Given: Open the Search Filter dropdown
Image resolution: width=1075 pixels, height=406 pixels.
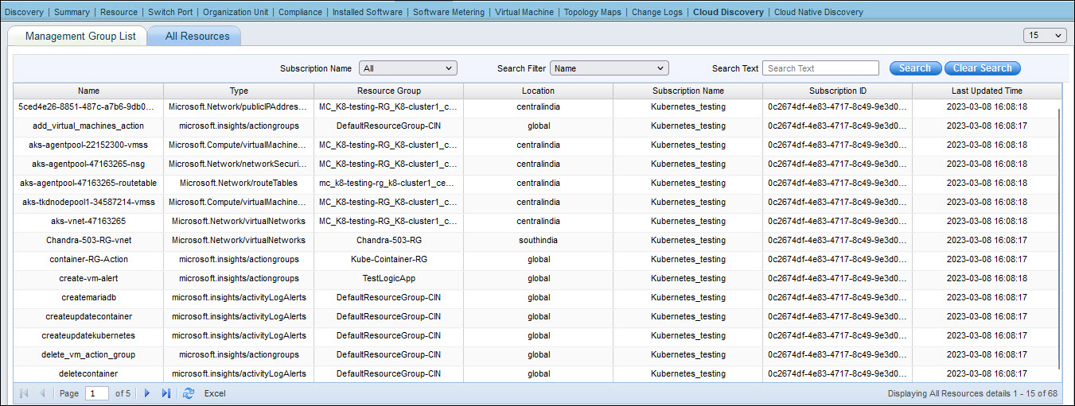Looking at the screenshot, I should (609, 68).
